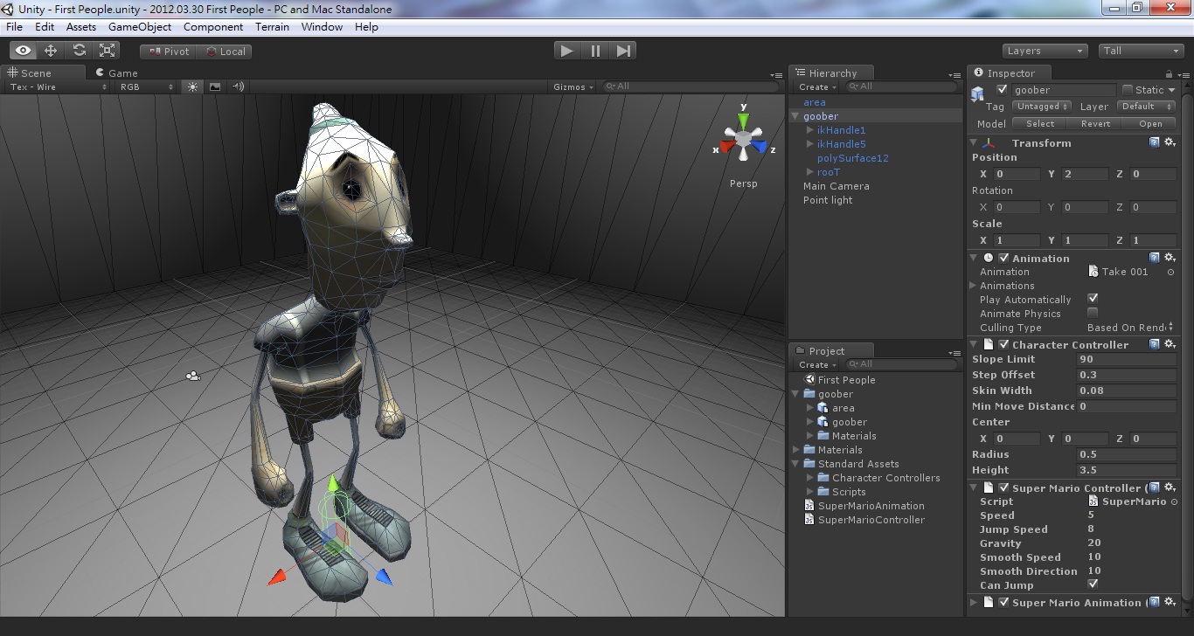
Task: Open the Tag dropdown showing Untagged
Action: pos(1040,107)
